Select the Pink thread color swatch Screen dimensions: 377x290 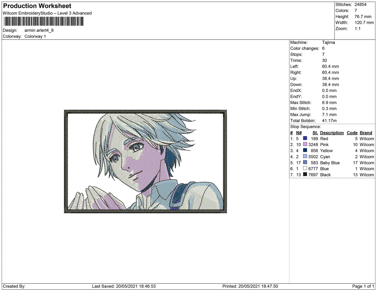point(305,144)
